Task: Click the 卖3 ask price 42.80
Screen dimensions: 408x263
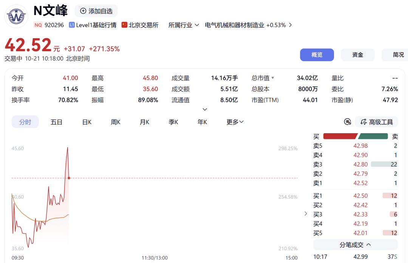Action: point(360,165)
